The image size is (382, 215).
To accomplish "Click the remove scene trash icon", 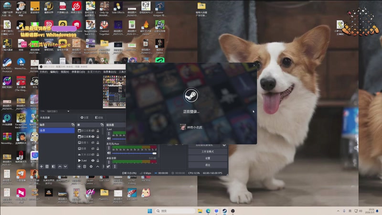I will click(47, 166).
